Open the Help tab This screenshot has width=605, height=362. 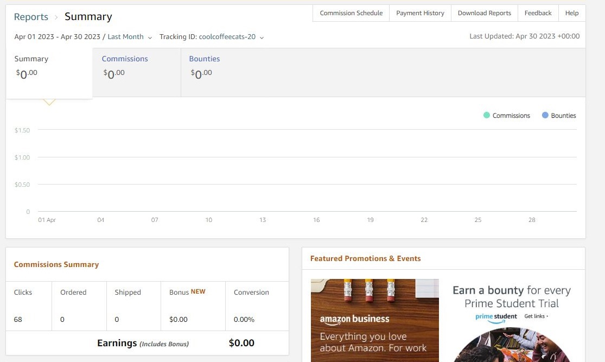tap(572, 13)
